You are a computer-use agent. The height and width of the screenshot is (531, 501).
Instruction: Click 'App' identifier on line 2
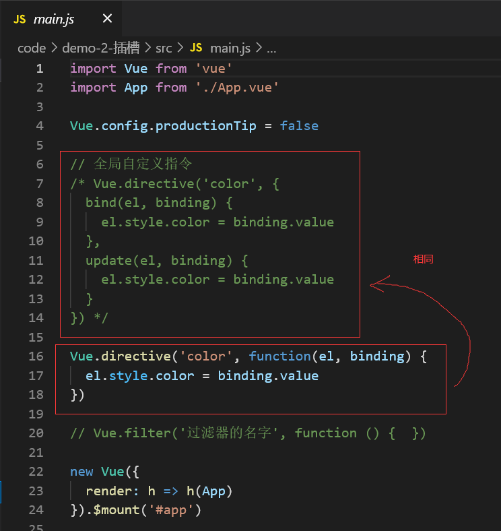tap(136, 88)
